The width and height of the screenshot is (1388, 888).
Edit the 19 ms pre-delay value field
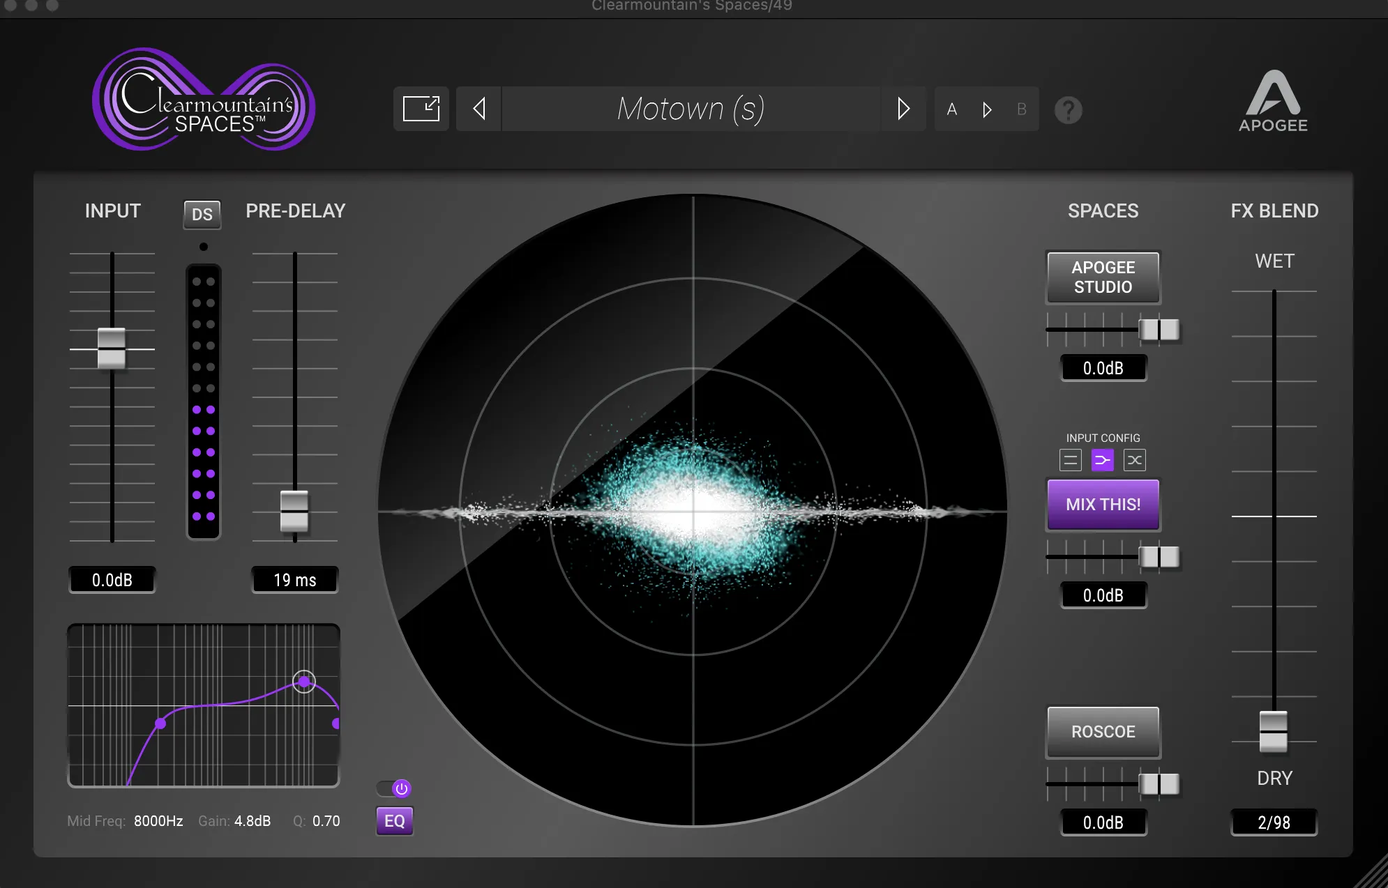[295, 580]
